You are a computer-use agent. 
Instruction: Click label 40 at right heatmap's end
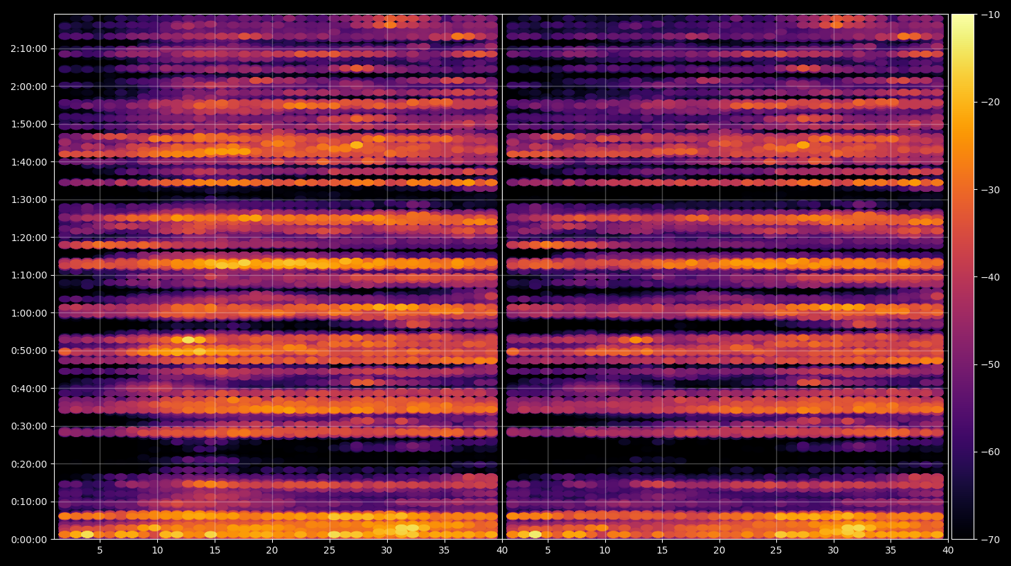click(x=948, y=551)
